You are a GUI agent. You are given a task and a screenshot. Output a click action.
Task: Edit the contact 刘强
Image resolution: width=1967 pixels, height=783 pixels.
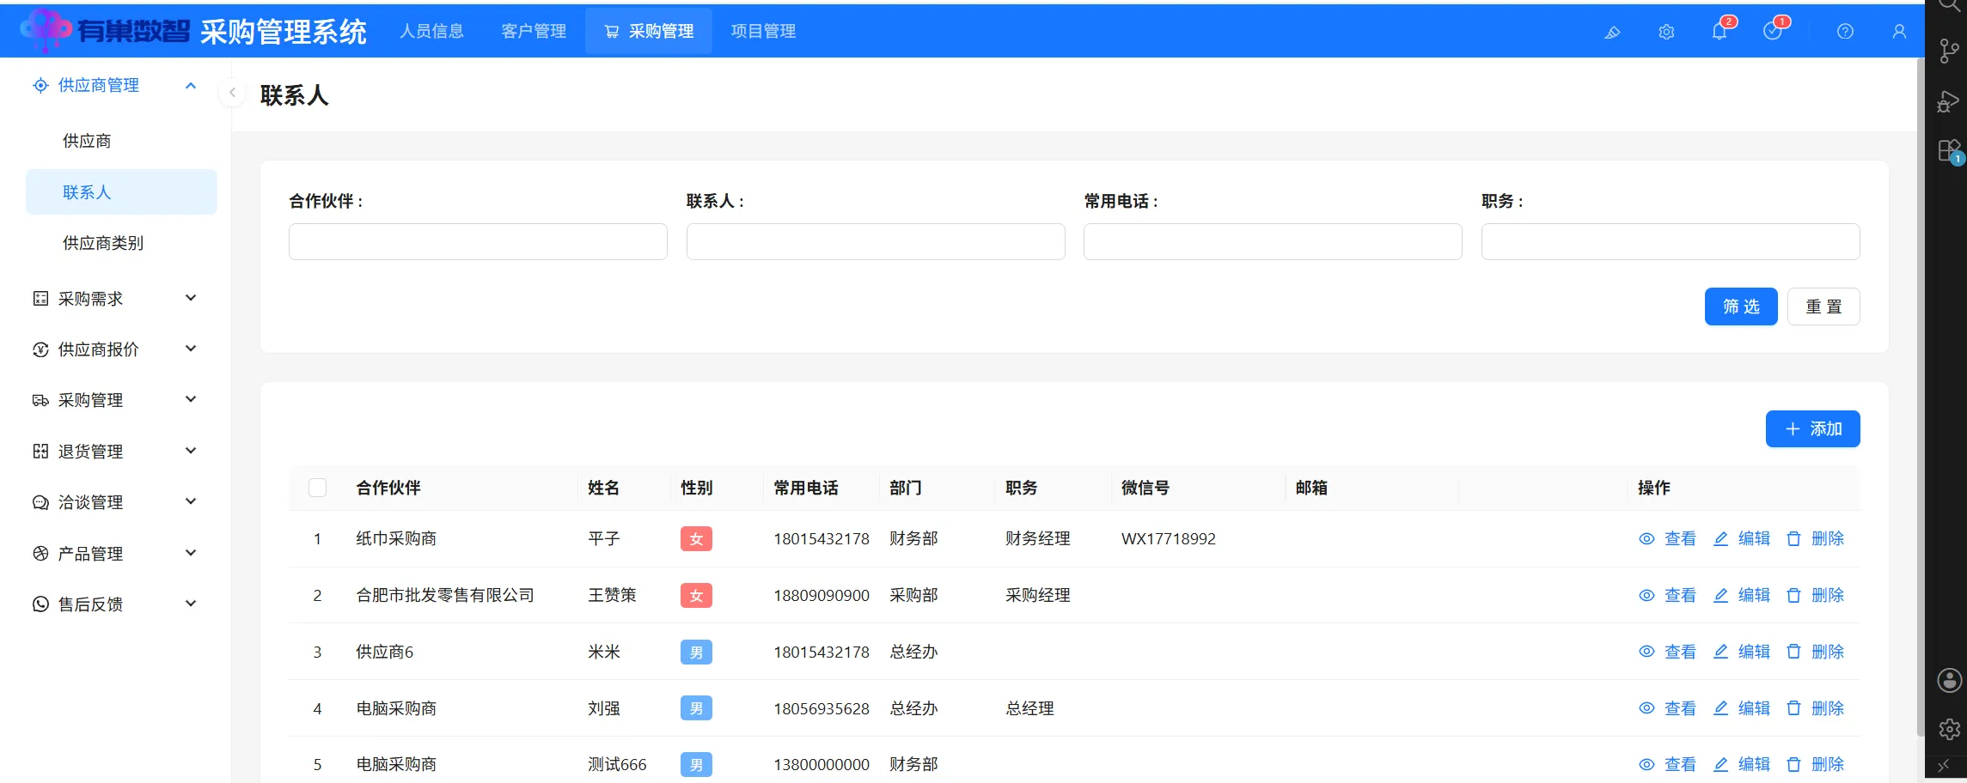tap(1742, 709)
